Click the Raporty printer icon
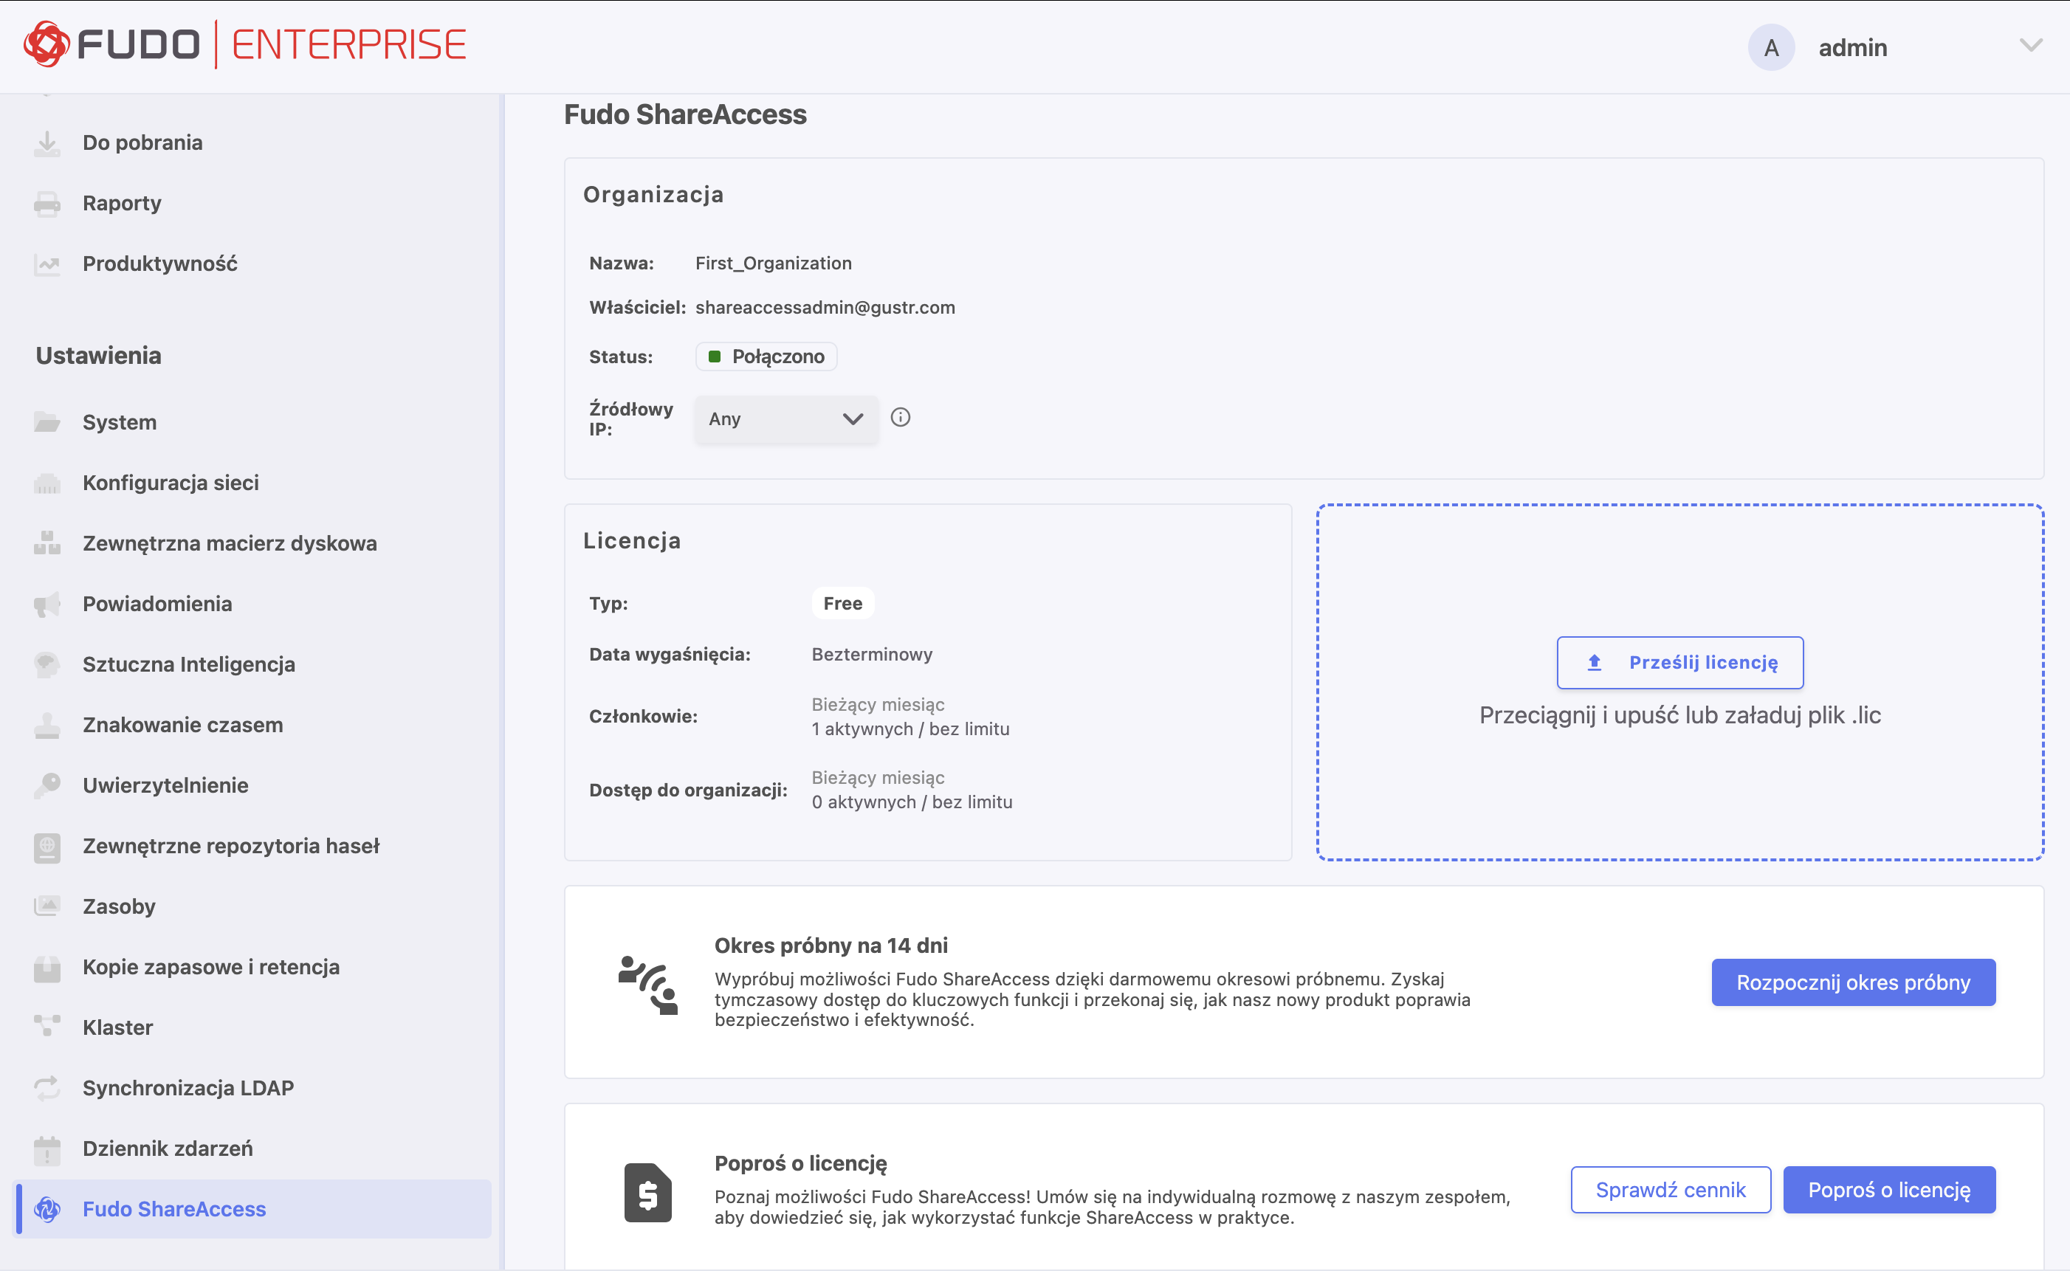The image size is (2070, 1271). [x=47, y=204]
